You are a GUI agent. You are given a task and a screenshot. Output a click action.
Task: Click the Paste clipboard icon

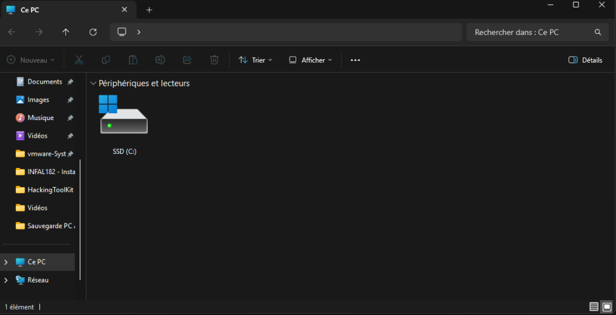pos(133,60)
